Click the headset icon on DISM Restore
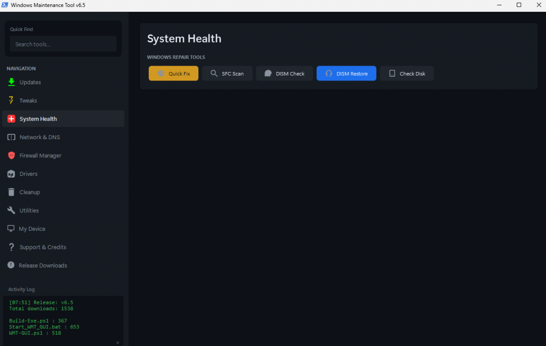Screen dimensions: 546x346 [328, 73]
